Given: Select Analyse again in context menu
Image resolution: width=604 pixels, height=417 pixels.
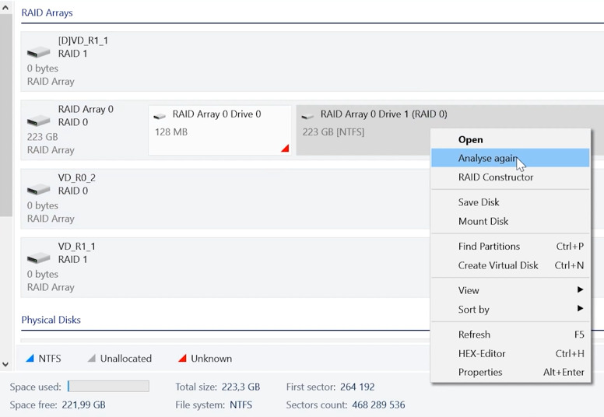Looking at the screenshot, I should pos(511,158).
